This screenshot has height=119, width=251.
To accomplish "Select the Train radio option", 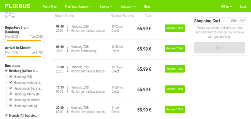I will [6, 17].
